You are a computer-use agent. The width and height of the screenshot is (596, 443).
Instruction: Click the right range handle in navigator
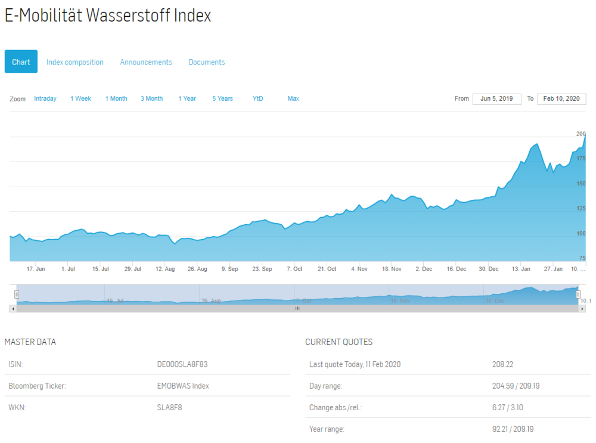[x=578, y=295]
